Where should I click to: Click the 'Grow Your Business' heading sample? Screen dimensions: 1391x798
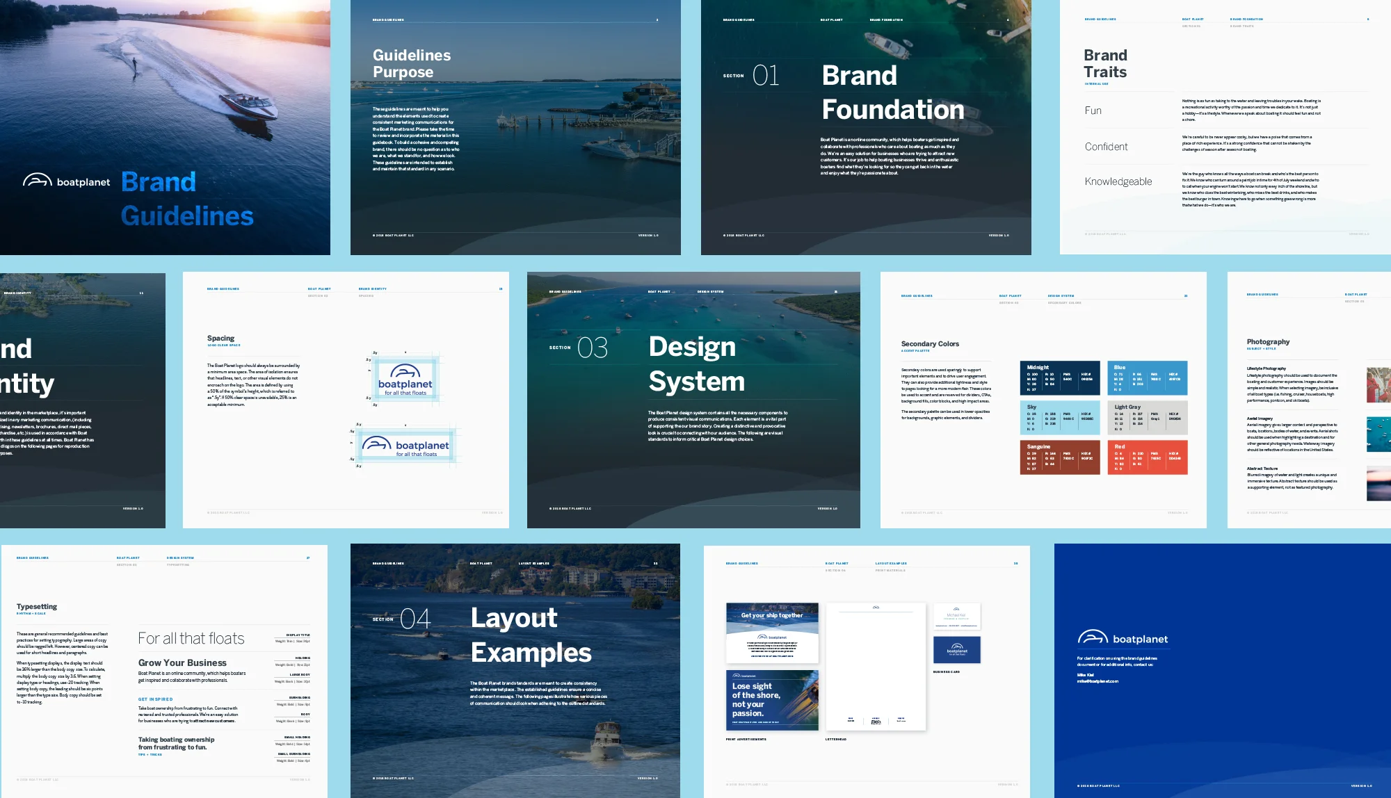click(x=182, y=662)
